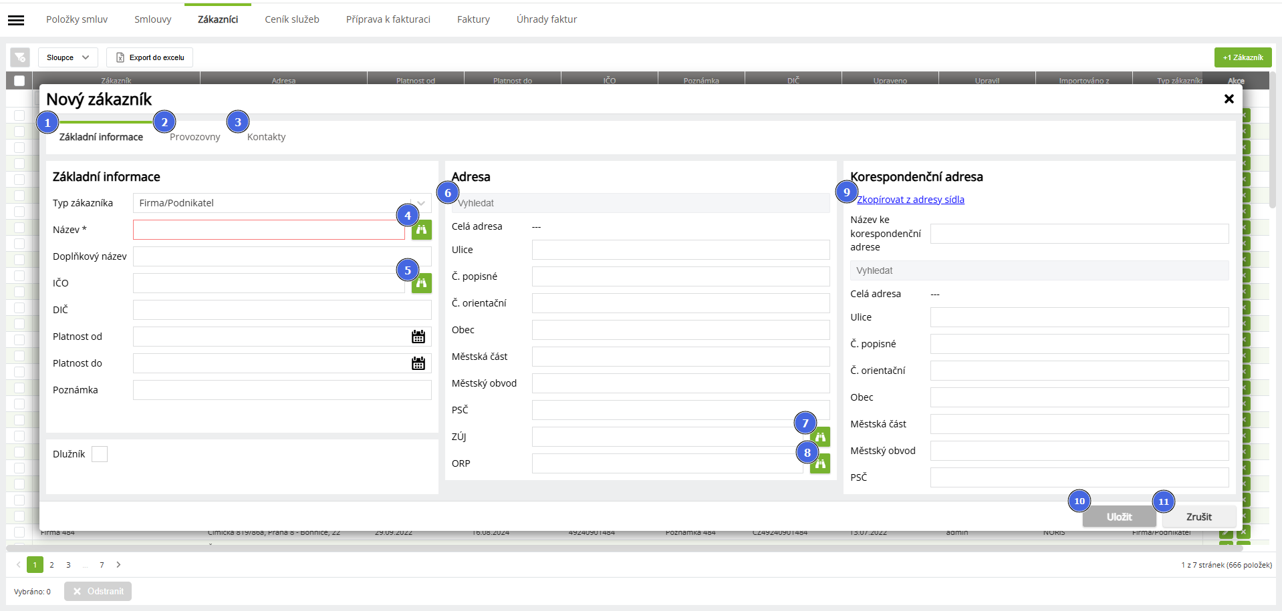This screenshot has height=611, width=1282.
Task: Open the Sloupce columns dropdown
Action: (68, 57)
